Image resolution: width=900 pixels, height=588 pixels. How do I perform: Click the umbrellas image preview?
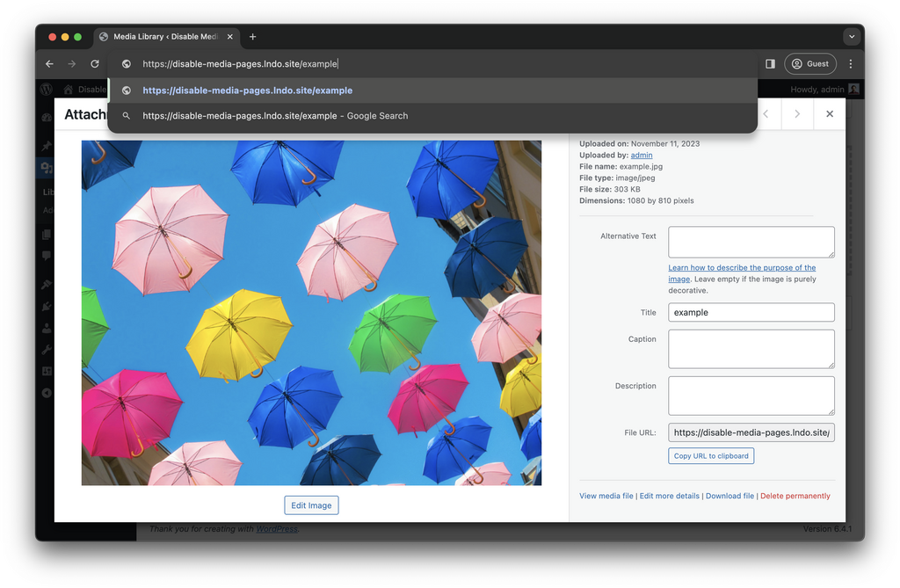pyautogui.click(x=311, y=312)
